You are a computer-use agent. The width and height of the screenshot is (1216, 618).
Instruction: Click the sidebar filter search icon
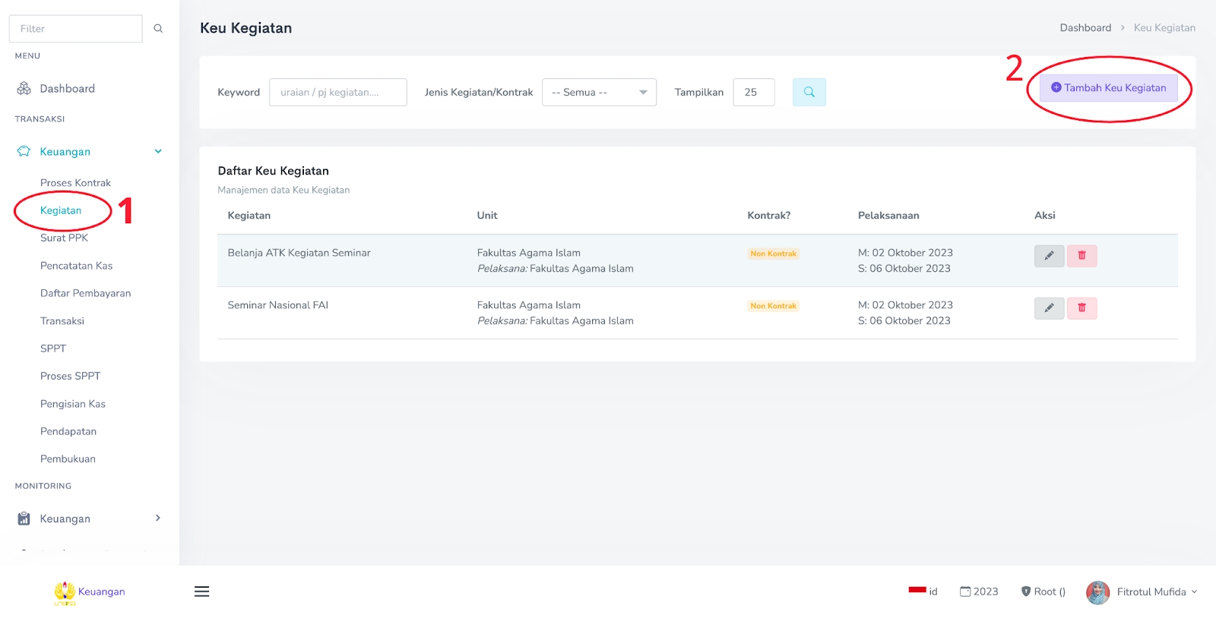click(158, 29)
